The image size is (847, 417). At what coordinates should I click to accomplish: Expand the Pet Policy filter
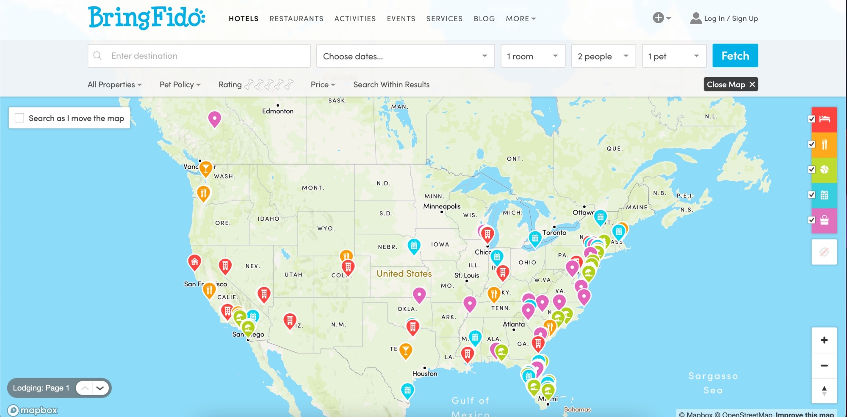[180, 85]
